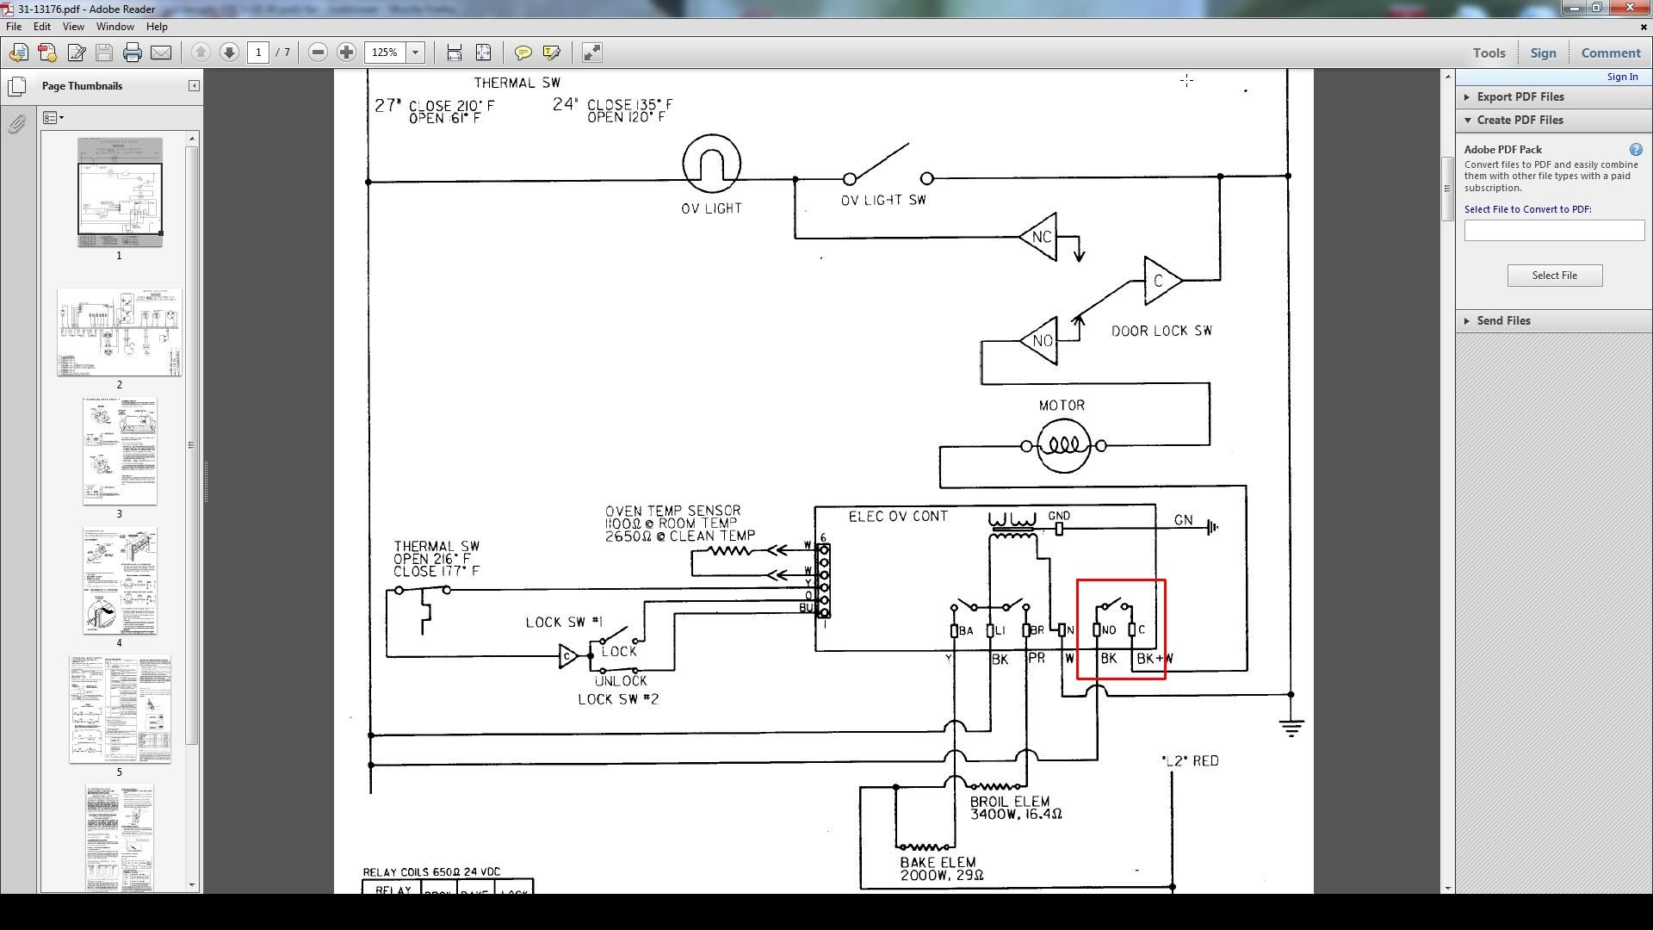Switch to read mode with expand arrows icon
This screenshot has width=1653, height=930.
click(x=591, y=53)
